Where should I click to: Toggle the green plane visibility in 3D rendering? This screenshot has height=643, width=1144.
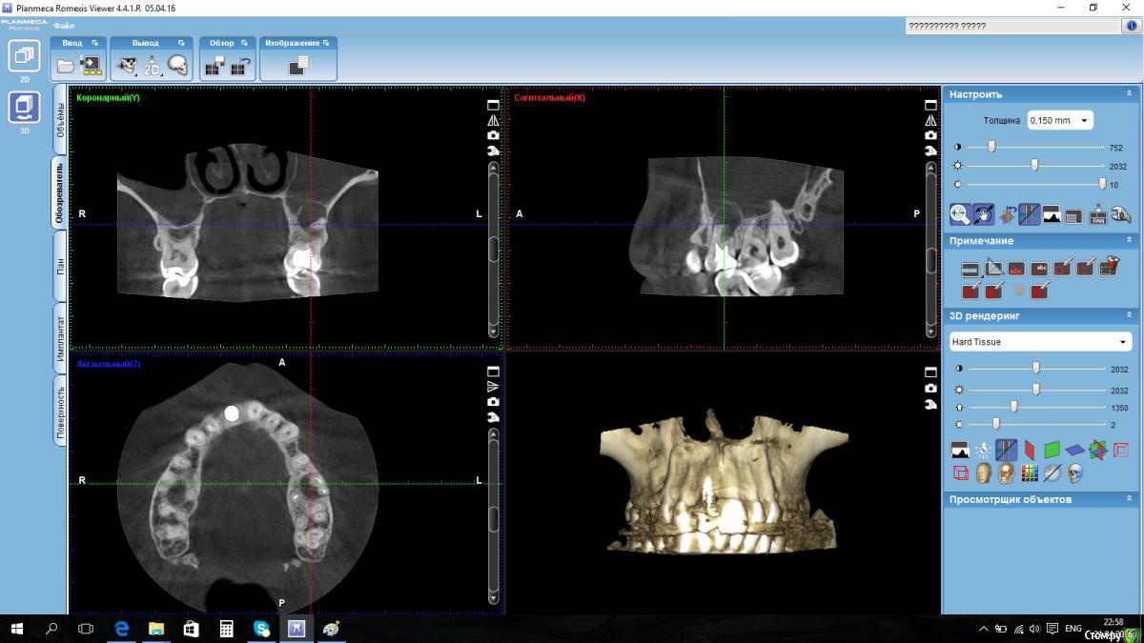point(1052,450)
